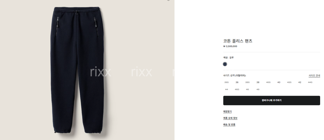Select the blue color swatch

(x=225, y=64)
